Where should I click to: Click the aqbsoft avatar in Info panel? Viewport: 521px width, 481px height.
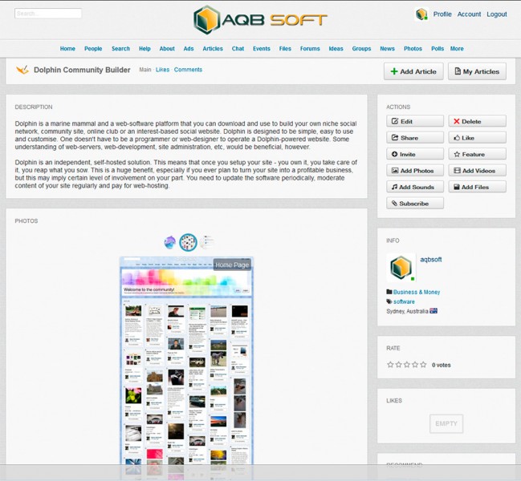click(401, 268)
